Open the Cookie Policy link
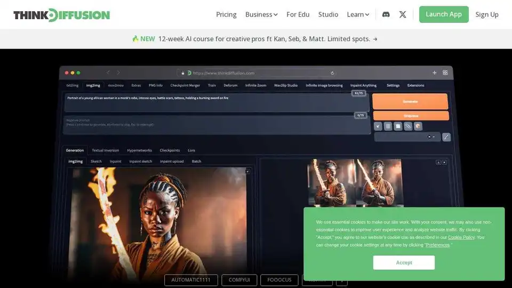This screenshot has height=288, width=512. point(461,237)
